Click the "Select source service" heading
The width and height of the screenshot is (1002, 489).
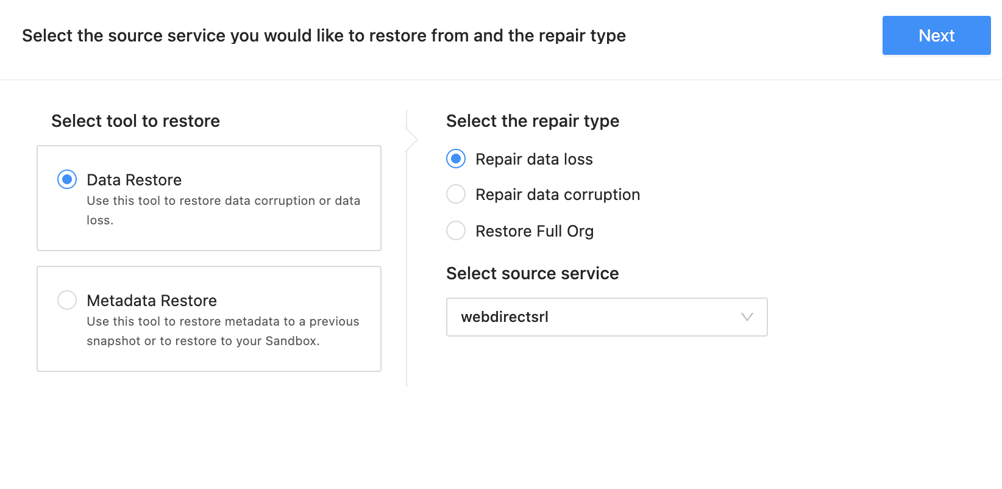pyautogui.click(x=532, y=273)
